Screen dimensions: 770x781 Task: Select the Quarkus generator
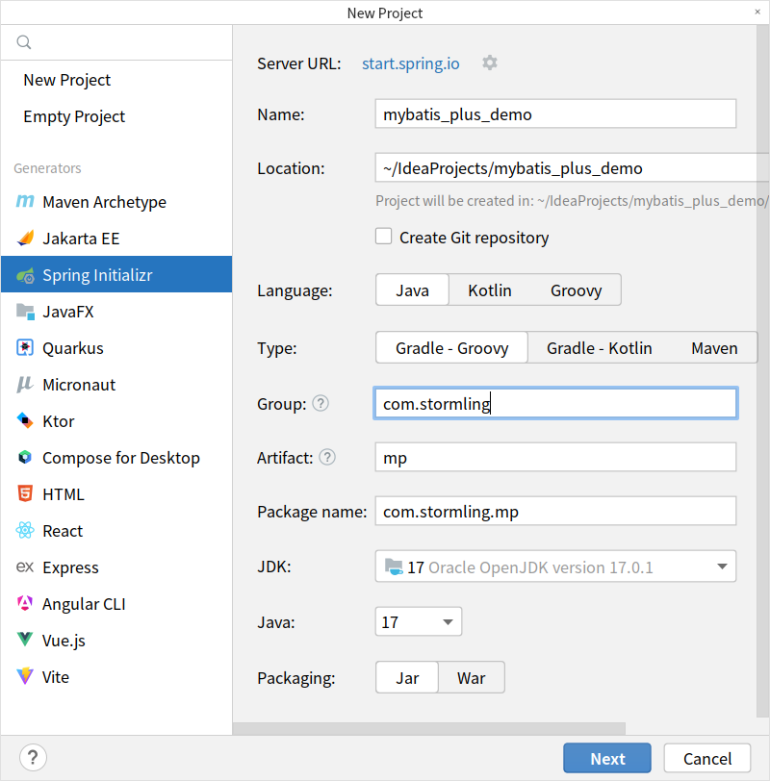click(x=116, y=347)
